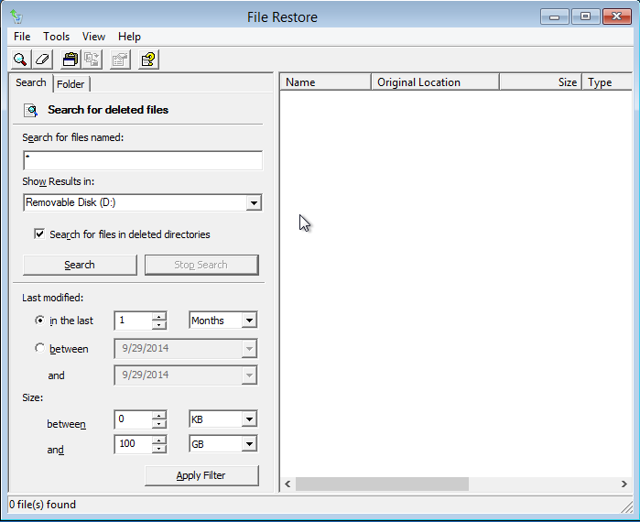Select the 'between' dates radio button
Viewport: 640px width, 522px height.
point(39,348)
